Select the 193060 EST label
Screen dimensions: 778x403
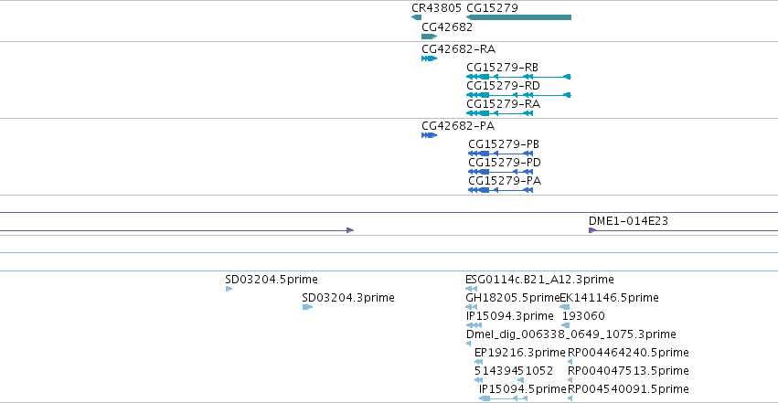pos(583,316)
